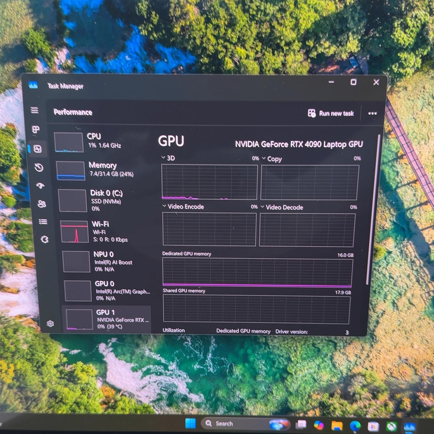Click the 'Driver version:' label
Viewport: 434px width, 434px height.
(x=292, y=331)
